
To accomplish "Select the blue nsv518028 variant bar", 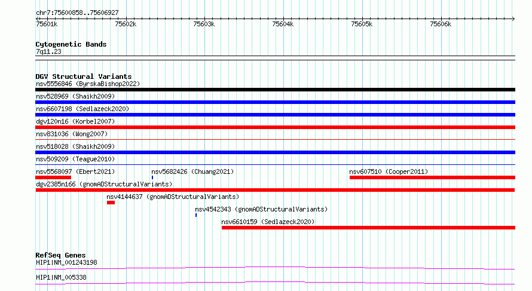I will tap(275, 152).
